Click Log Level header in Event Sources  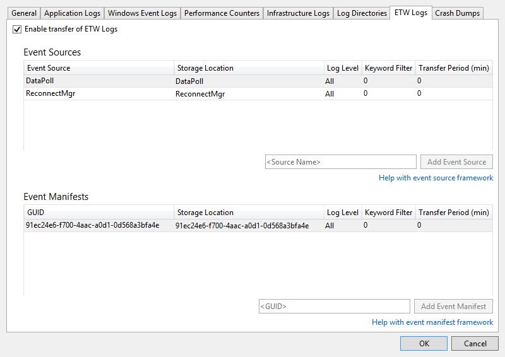point(343,68)
